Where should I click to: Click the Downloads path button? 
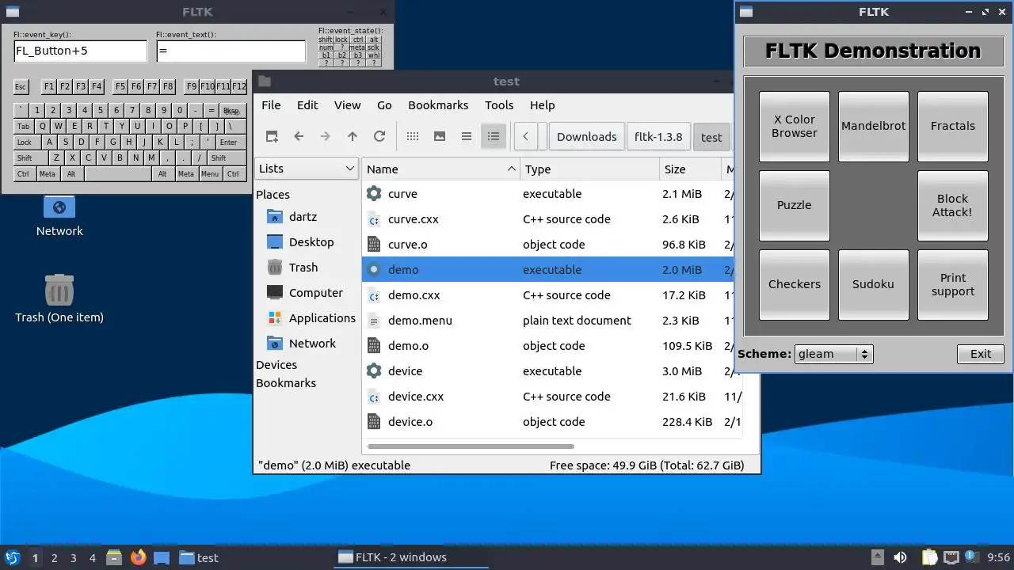(x=586, y=136)
